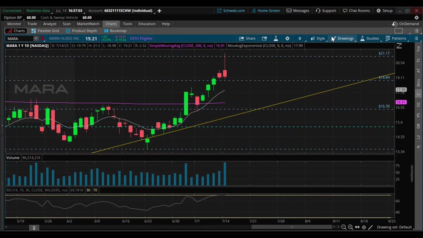Switch to the Tools tab
Viewport: 423px width, 238px height.
coord(128,24)
